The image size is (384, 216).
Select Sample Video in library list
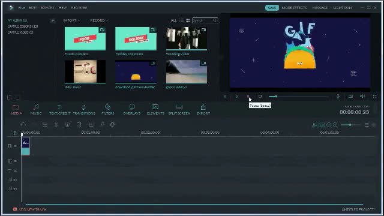point(20,32)
